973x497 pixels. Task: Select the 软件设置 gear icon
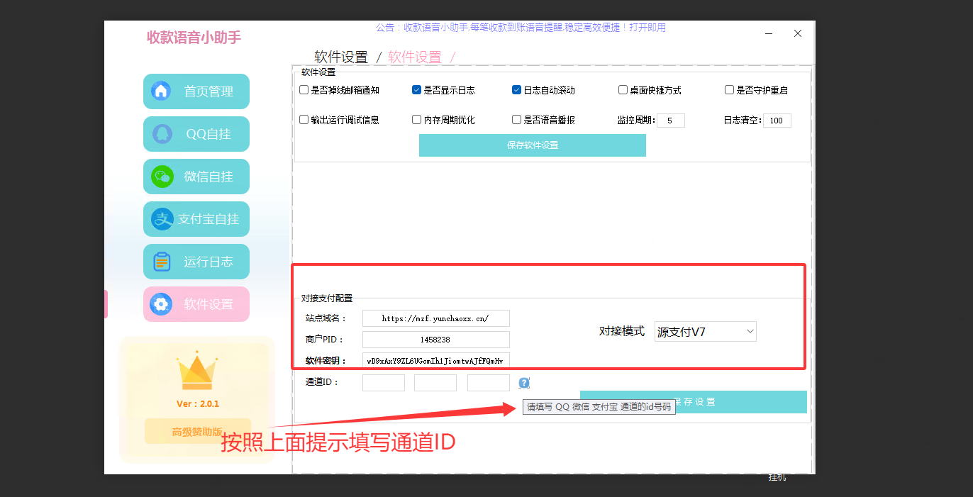(x=162, y=303)
